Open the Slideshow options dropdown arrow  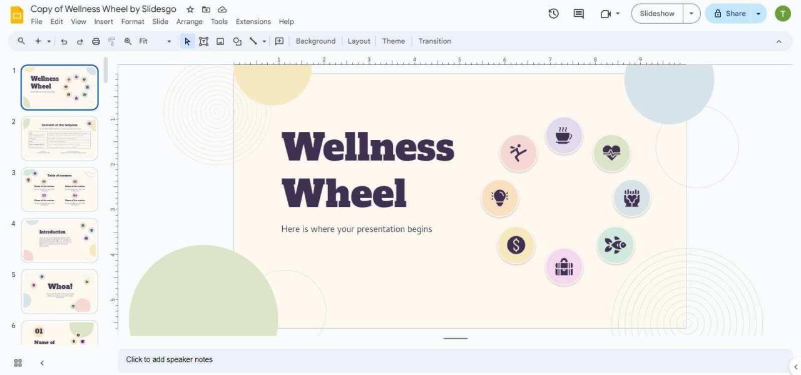(x=691, y=12)
